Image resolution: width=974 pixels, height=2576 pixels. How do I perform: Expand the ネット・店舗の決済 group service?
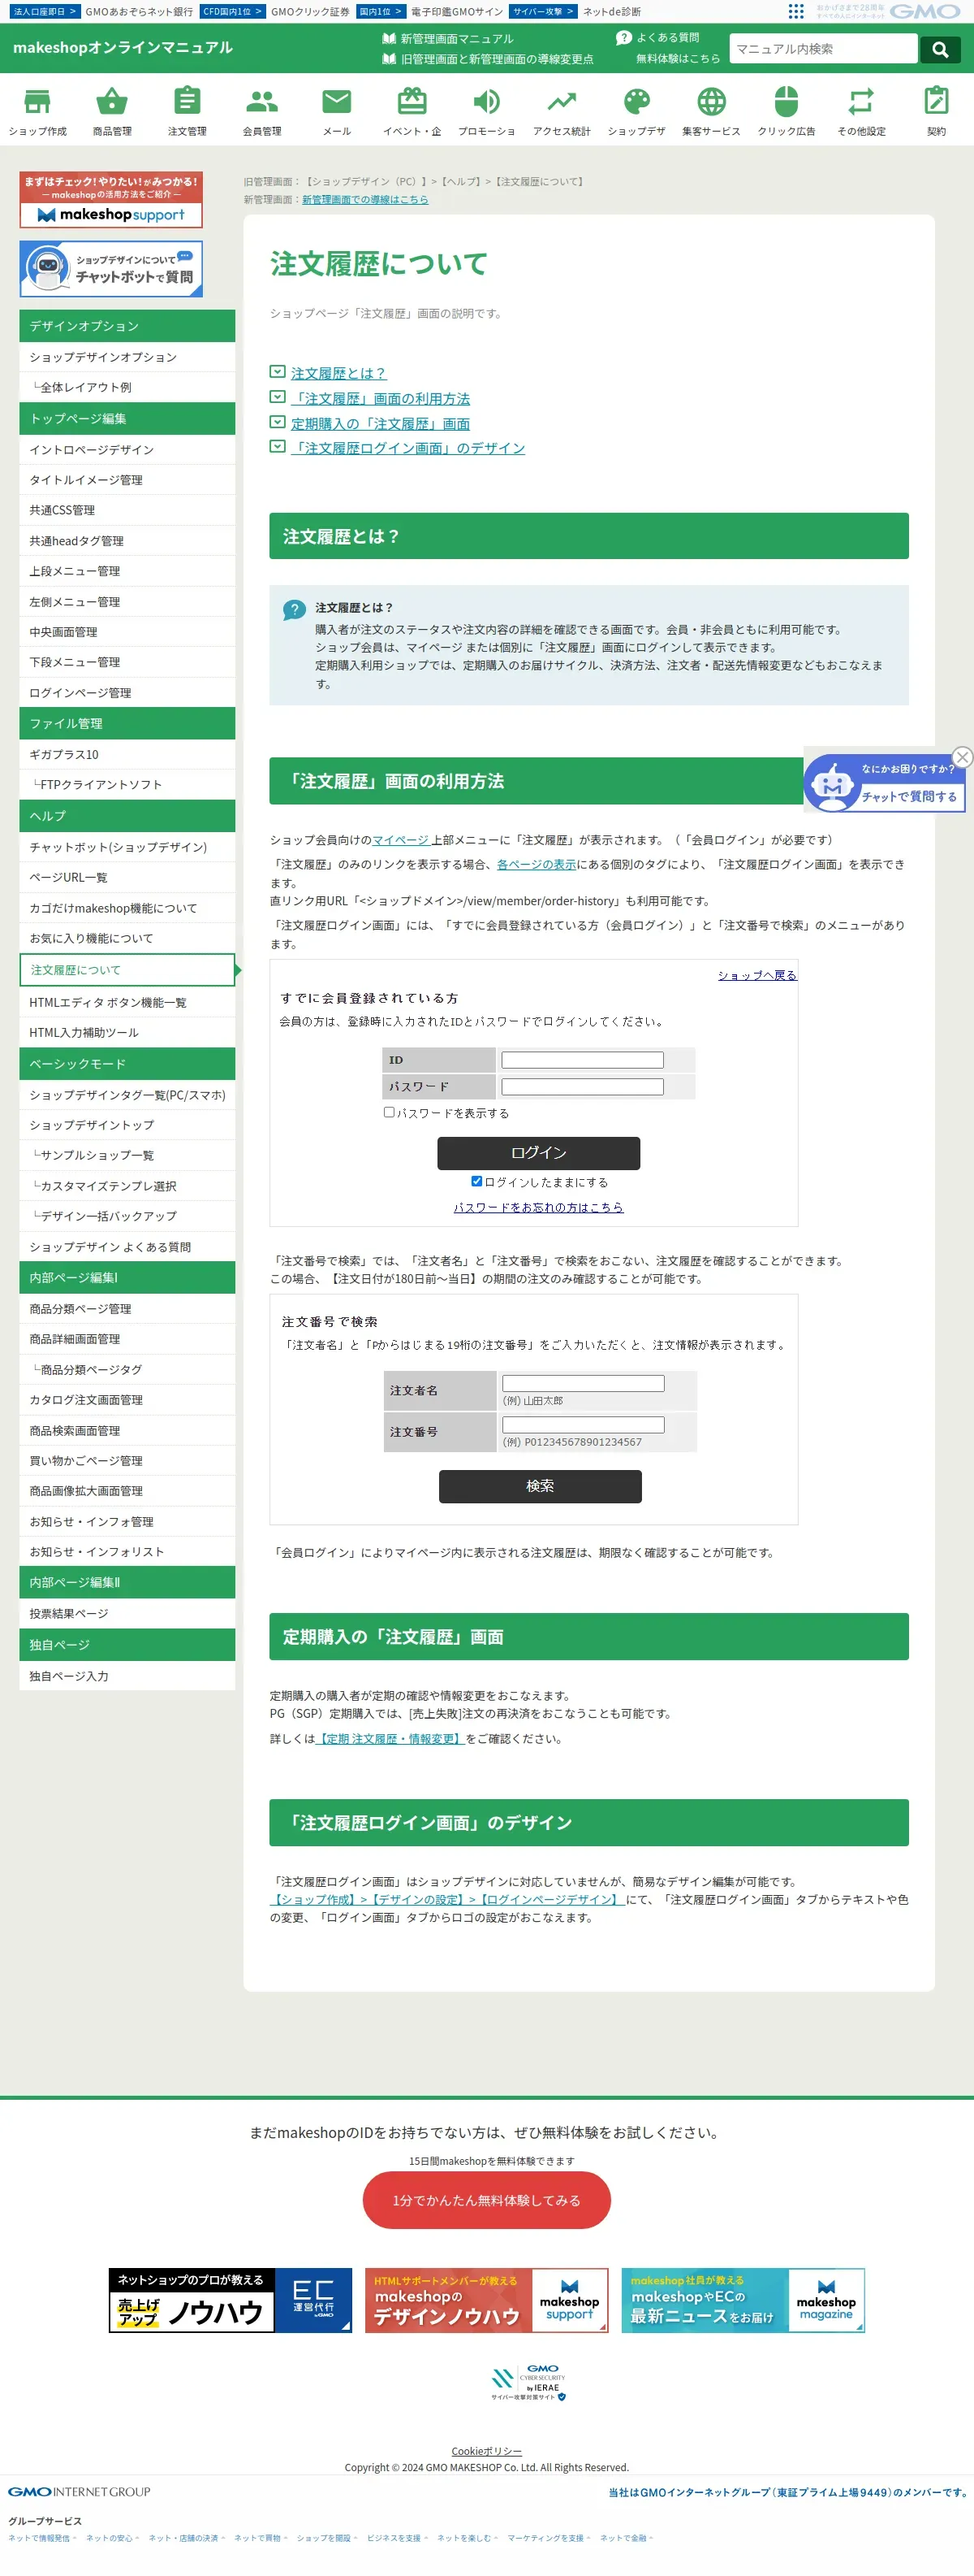(x=187, y=2538)
